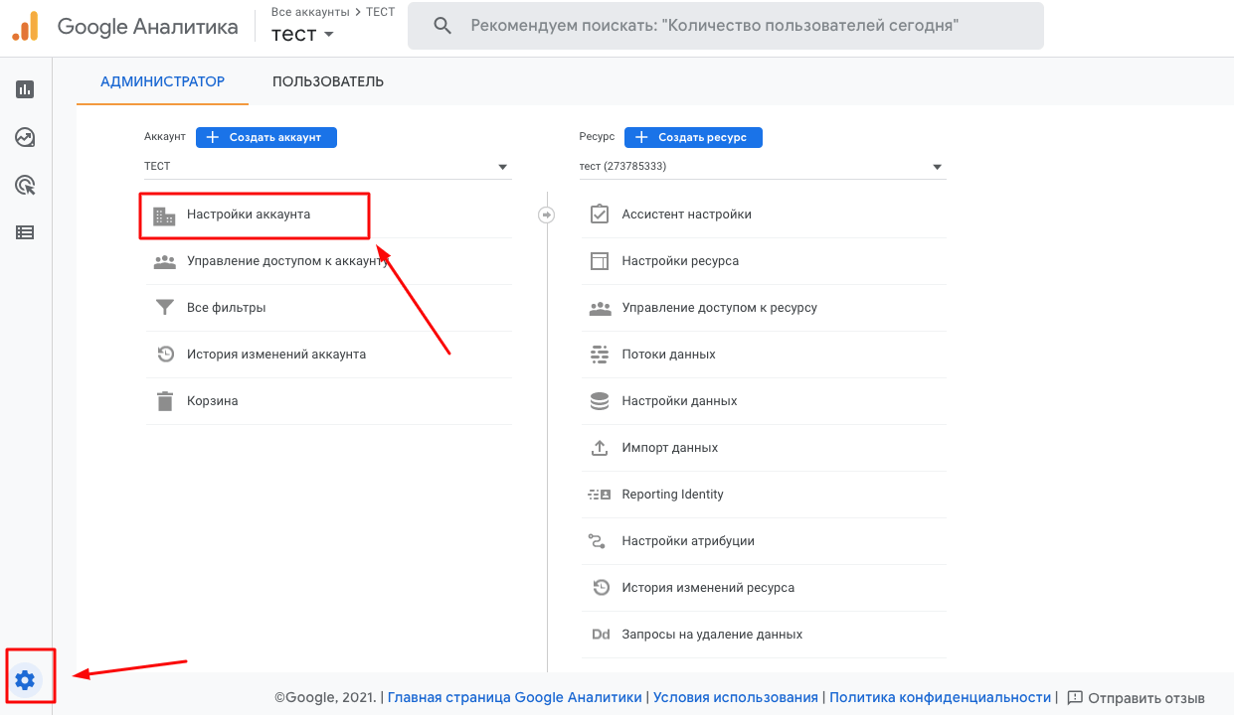Click the Настройки ресурса window icon
The image size is (1234, 715).
[600, 261]
